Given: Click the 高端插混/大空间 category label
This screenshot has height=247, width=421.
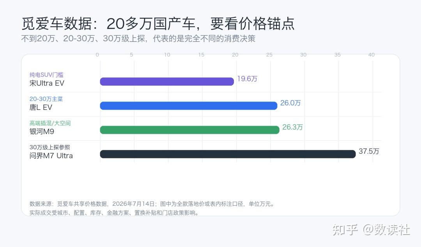Looking at the screenshot, I should (x=50, y=123).
